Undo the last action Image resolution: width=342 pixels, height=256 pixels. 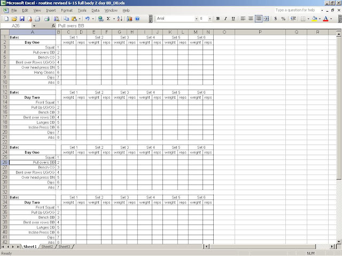[x=88, y=19]
